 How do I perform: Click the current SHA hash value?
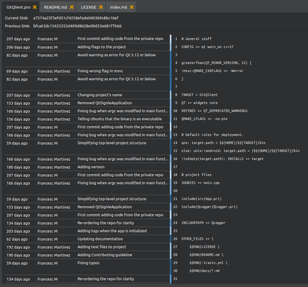76,18
